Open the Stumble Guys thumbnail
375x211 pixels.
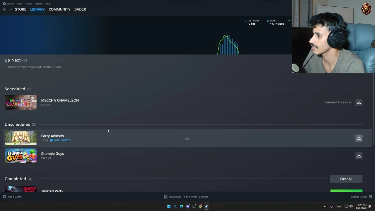21,156
